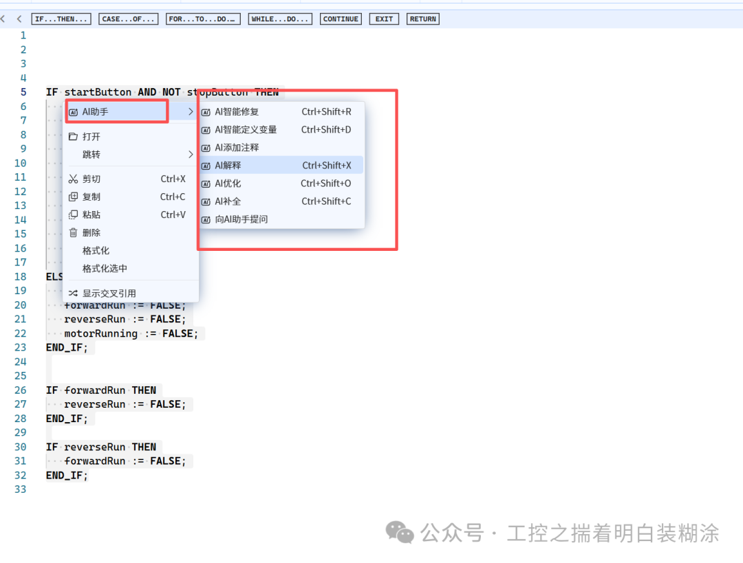Click the AI助手 menu icon

(x=73, y=112)
